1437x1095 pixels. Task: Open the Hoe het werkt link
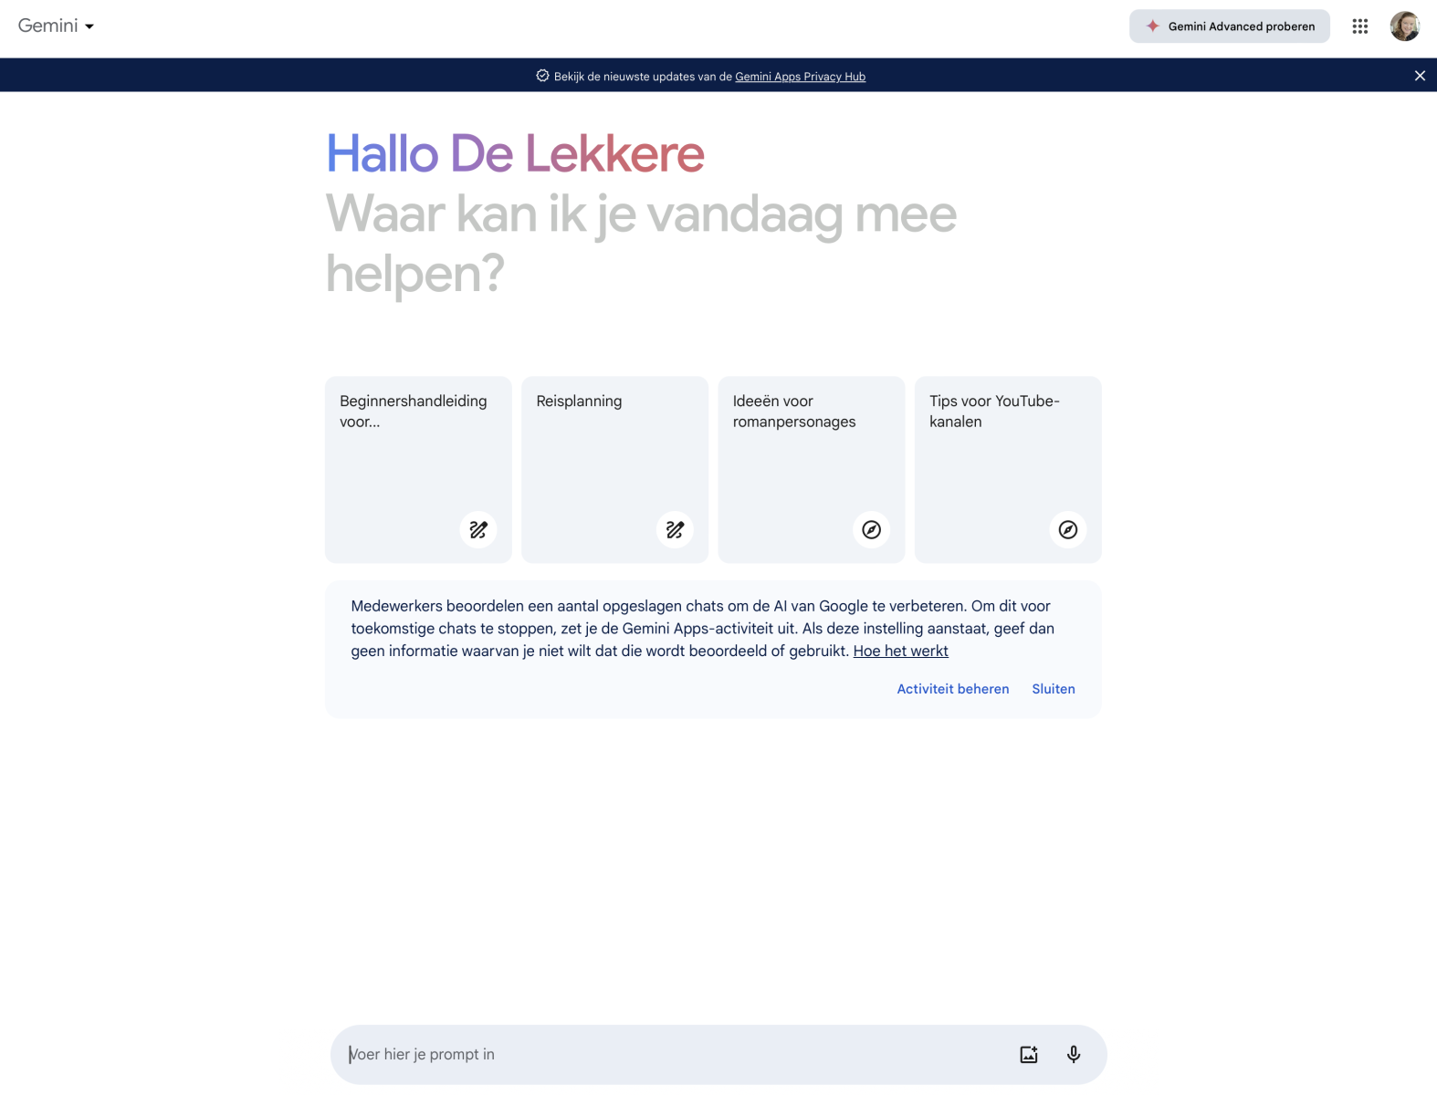tap(900, 651)
